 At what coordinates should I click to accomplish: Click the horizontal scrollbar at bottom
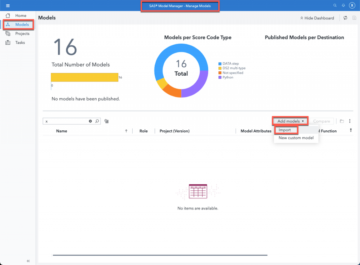click(x=160, y=255)
